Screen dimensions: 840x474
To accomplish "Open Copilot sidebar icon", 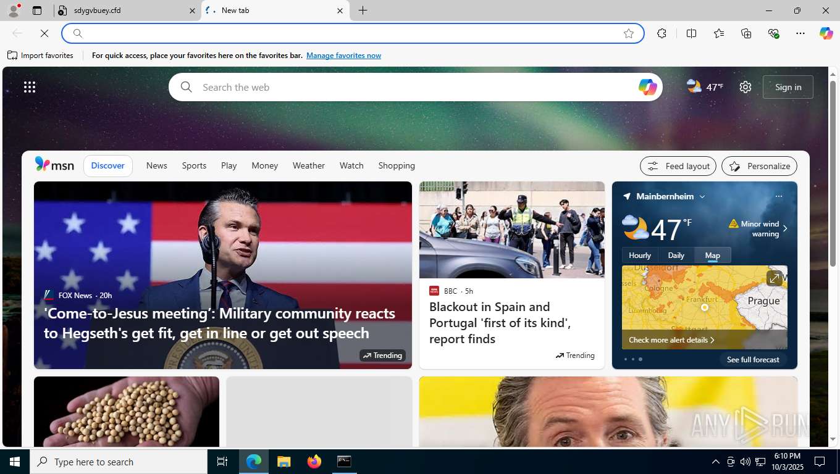I will tap(826, 33).
